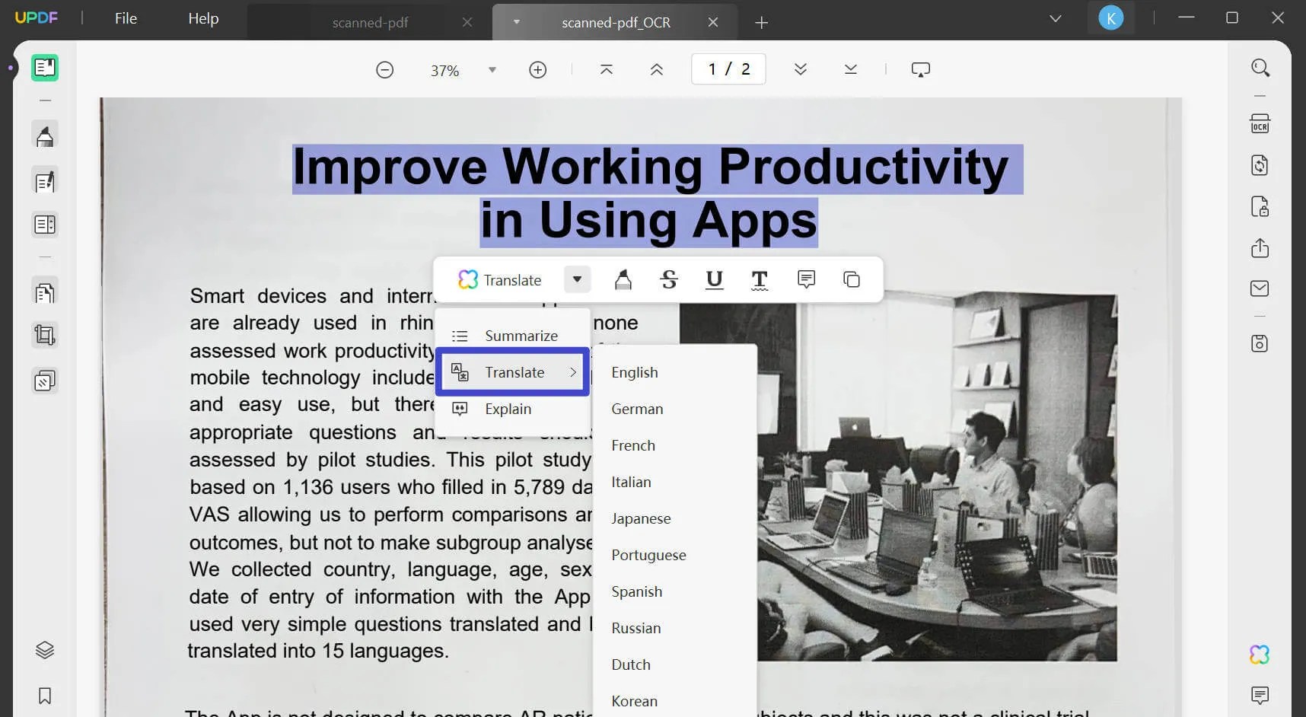Switch to the scanned-pdf tab
The height and width of the screenshot is (717, 1306).
[x=371, y=22]
